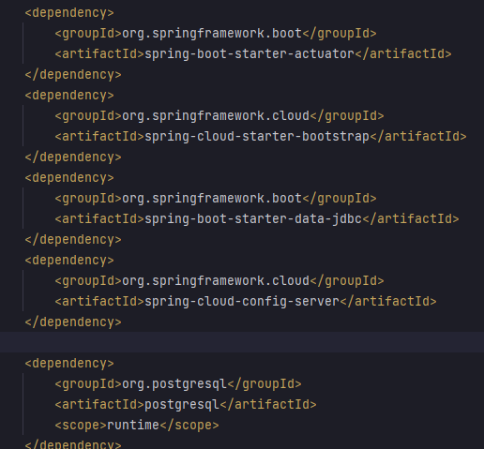Screen dimensions: 484x449
Task: Click spring-boot-starter-data-jdbc artifact name
Action: tap(253, 219)
